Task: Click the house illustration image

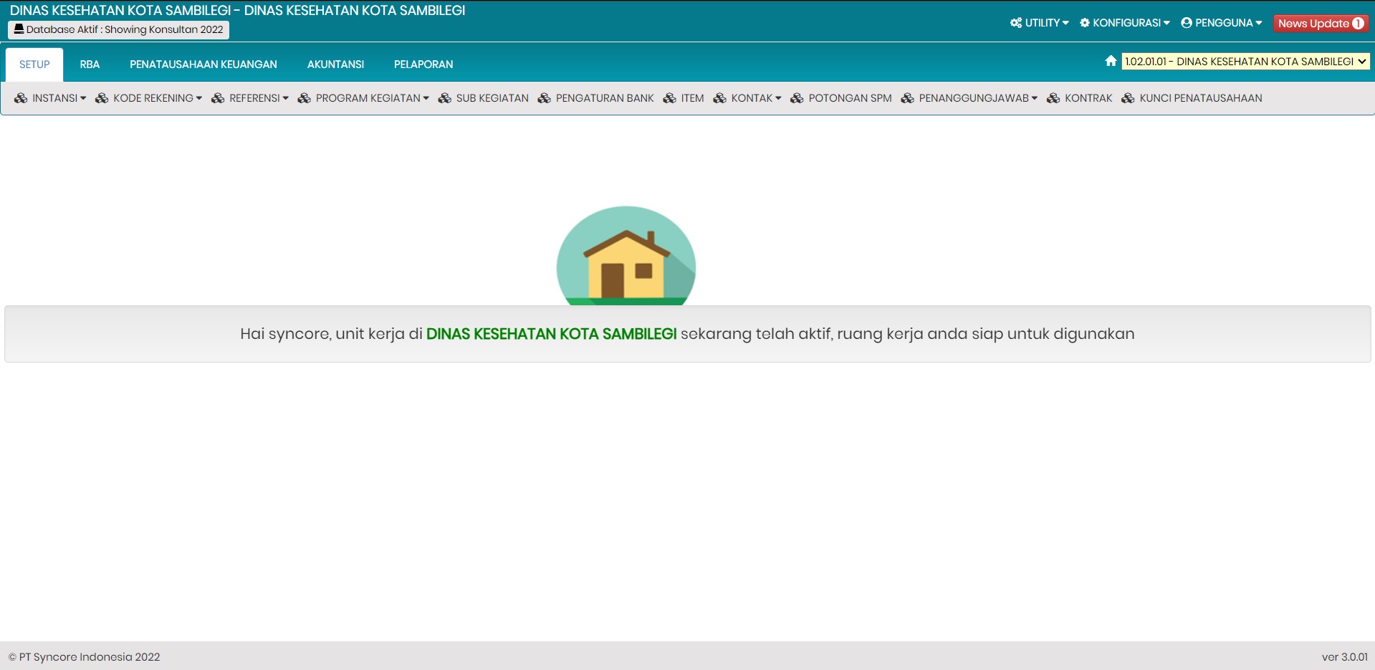Action: [626, 256]
